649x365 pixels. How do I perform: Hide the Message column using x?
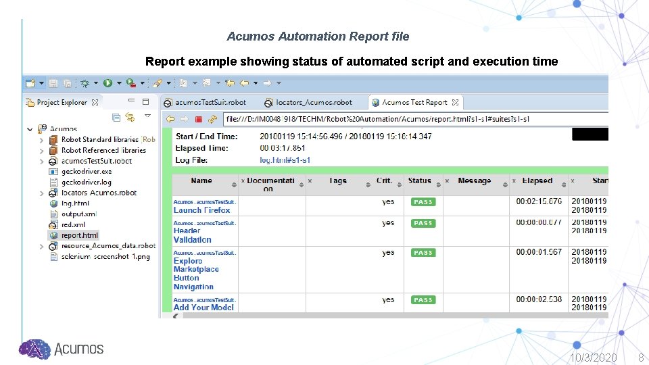(x=447, y=181)
